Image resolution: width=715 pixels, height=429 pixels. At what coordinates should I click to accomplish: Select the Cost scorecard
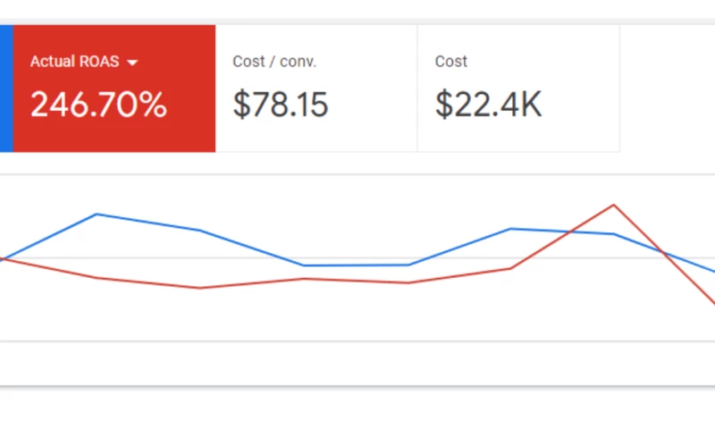tap(518, 88)
